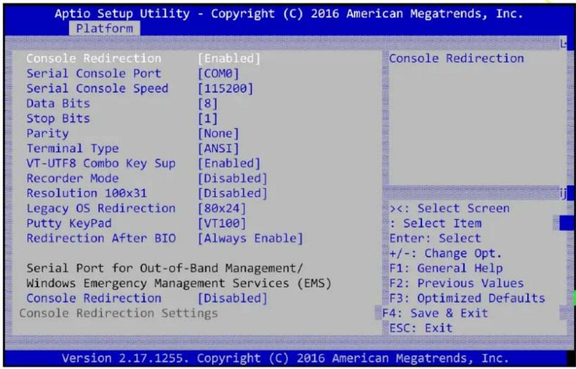Click the '+/-: Change Opt.' hint
This screenshot has width=576, height=369.
click(446, 254)
